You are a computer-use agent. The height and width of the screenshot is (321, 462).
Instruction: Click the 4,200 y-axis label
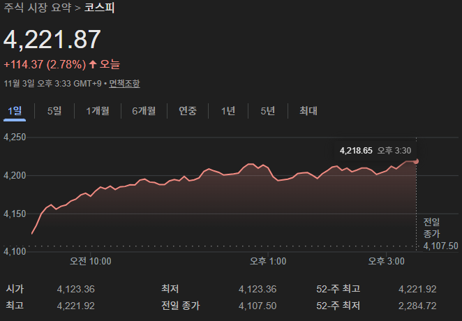[15, 176]
